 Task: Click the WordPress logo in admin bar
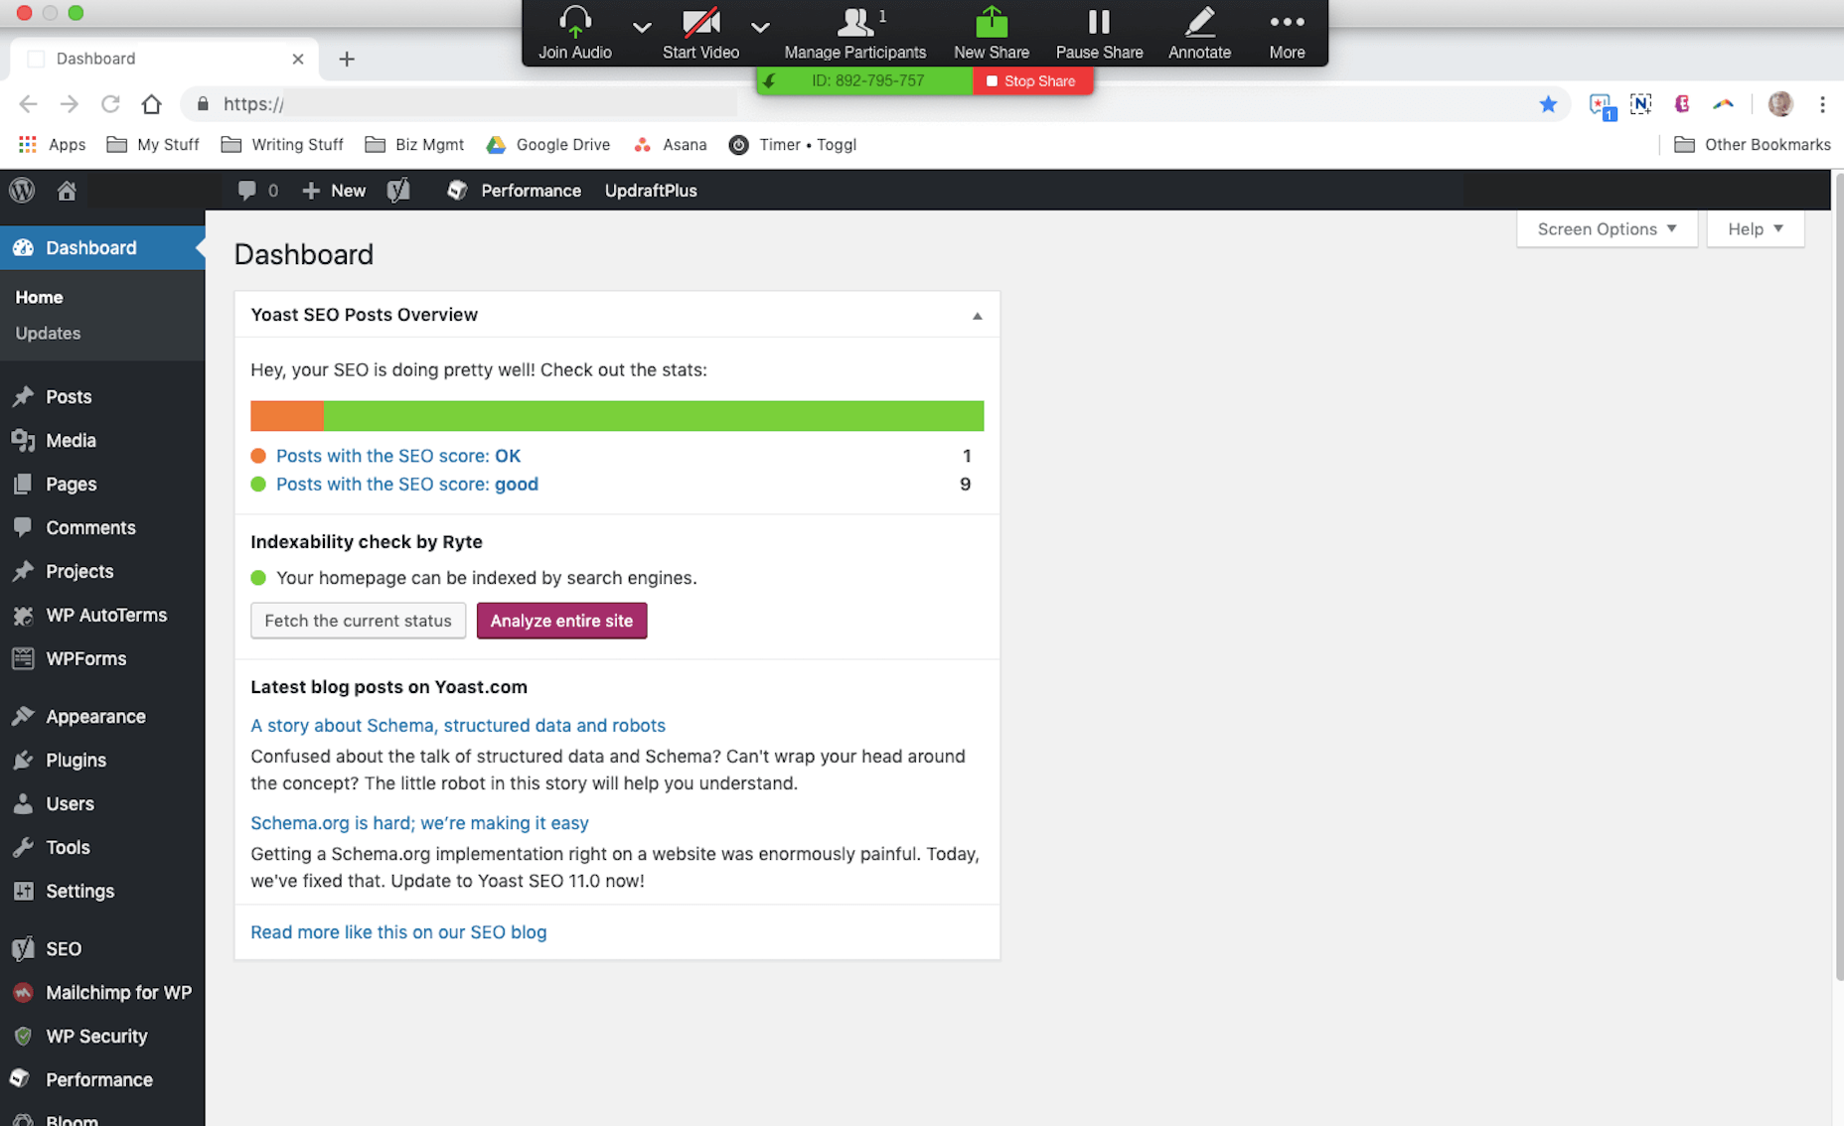[x=22, y=190]
